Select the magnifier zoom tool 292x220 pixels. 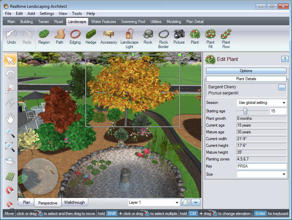[10, 133]
